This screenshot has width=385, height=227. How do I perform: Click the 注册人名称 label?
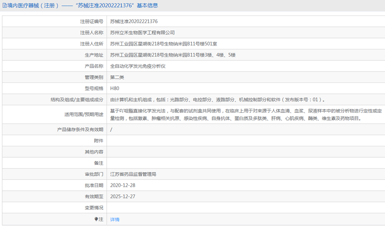point(91,33)
